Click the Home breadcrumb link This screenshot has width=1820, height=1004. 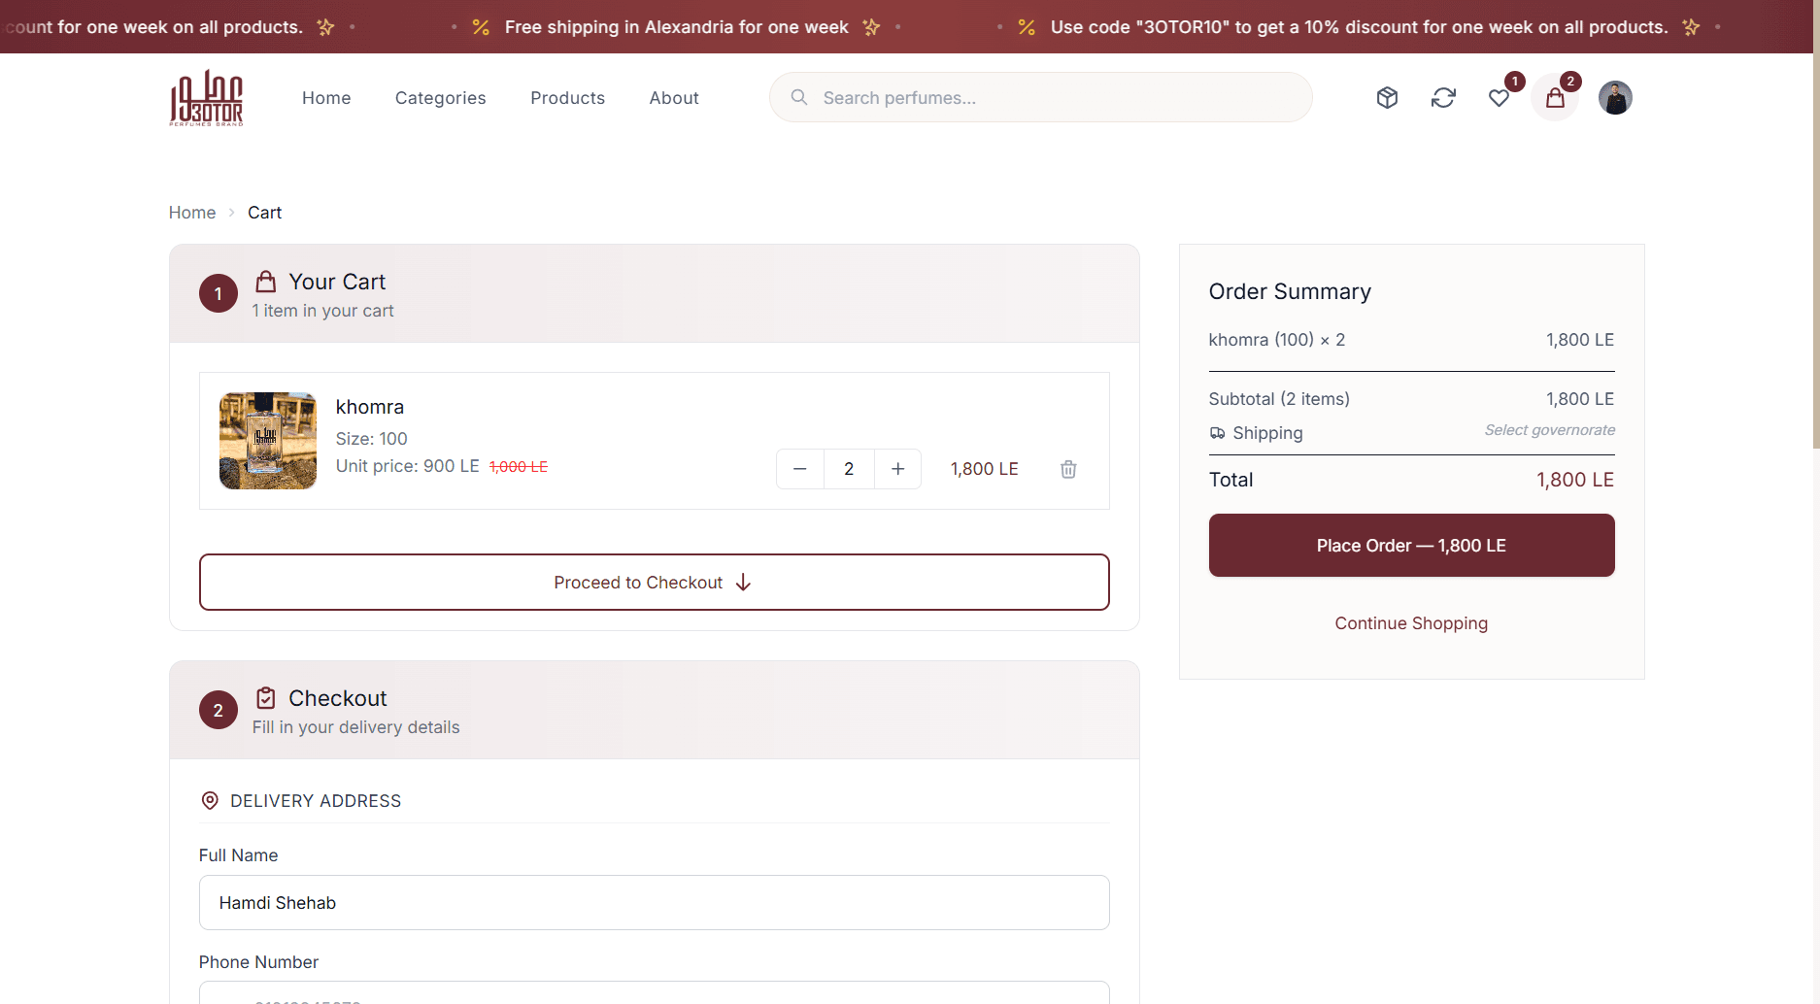pos(192,213)
